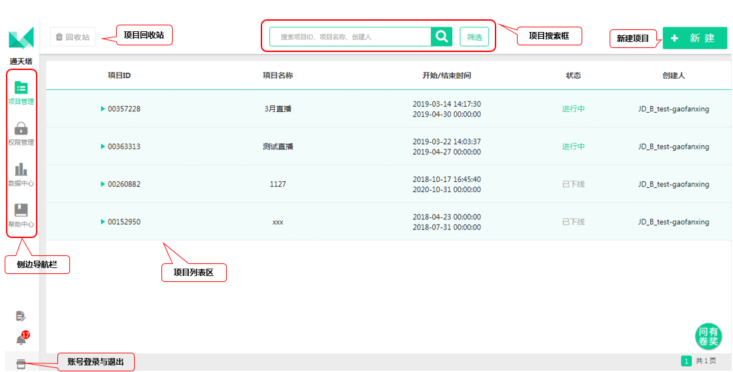Click the 项目ID column header
The image size is (733, 372).
click(x=119, y=75)
